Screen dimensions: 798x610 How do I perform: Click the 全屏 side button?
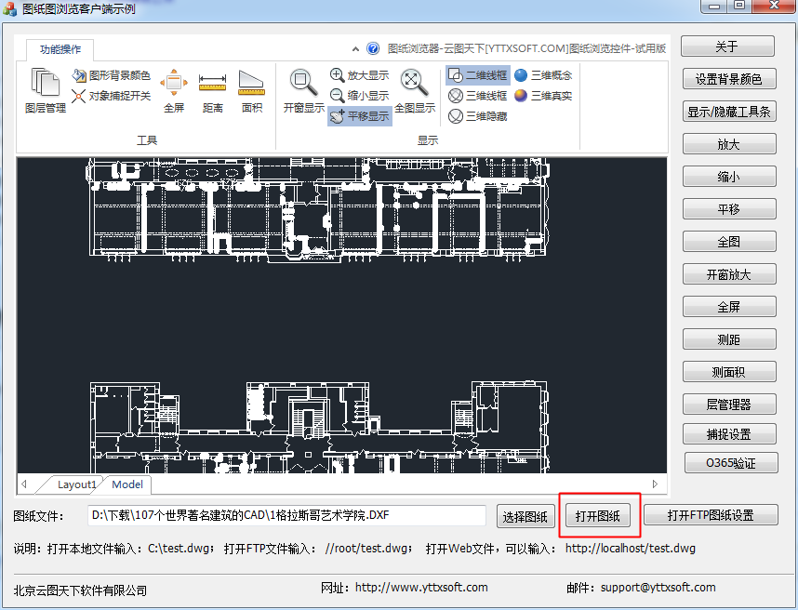[x=729, y=307]
